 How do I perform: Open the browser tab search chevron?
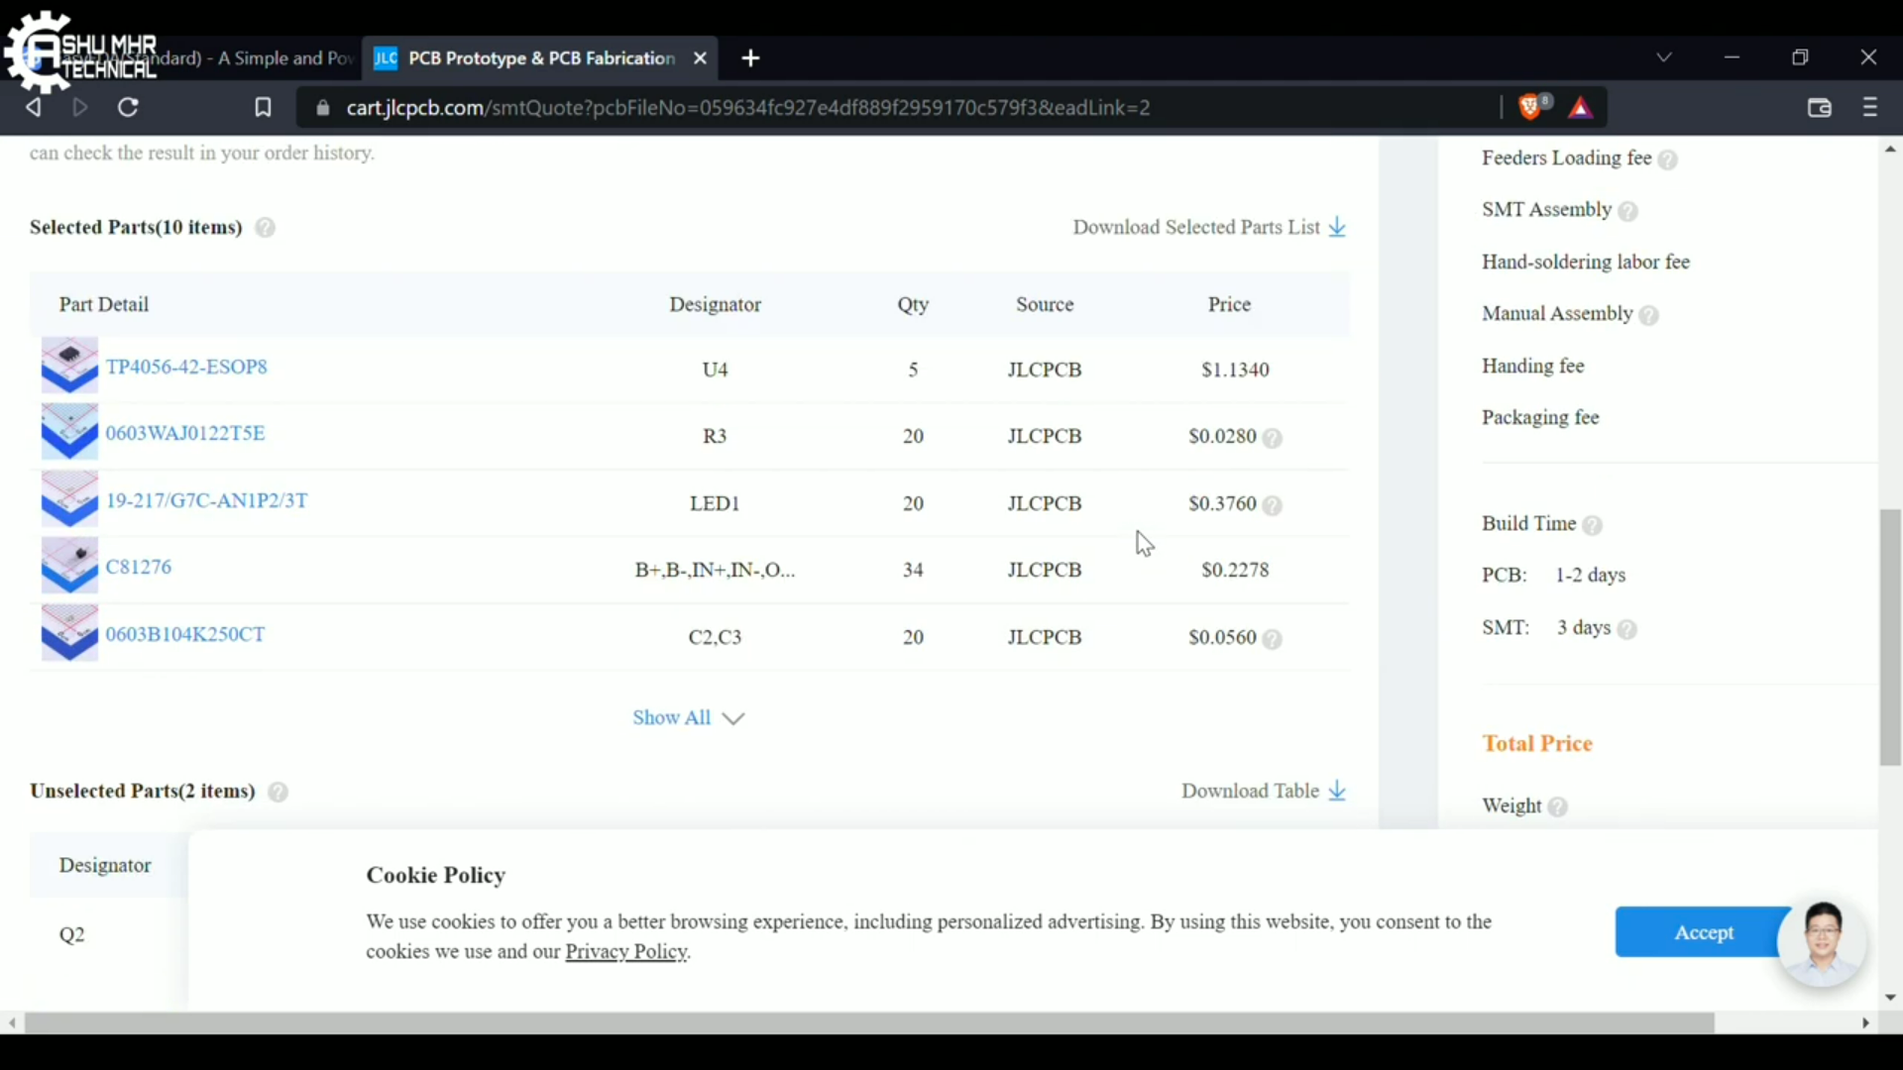point(1664,56)
